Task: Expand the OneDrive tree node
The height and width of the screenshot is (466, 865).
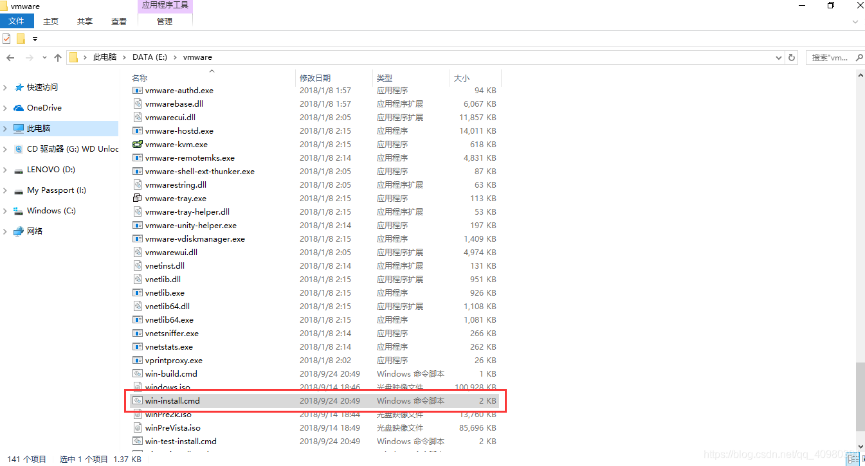Action: point(5,108)
